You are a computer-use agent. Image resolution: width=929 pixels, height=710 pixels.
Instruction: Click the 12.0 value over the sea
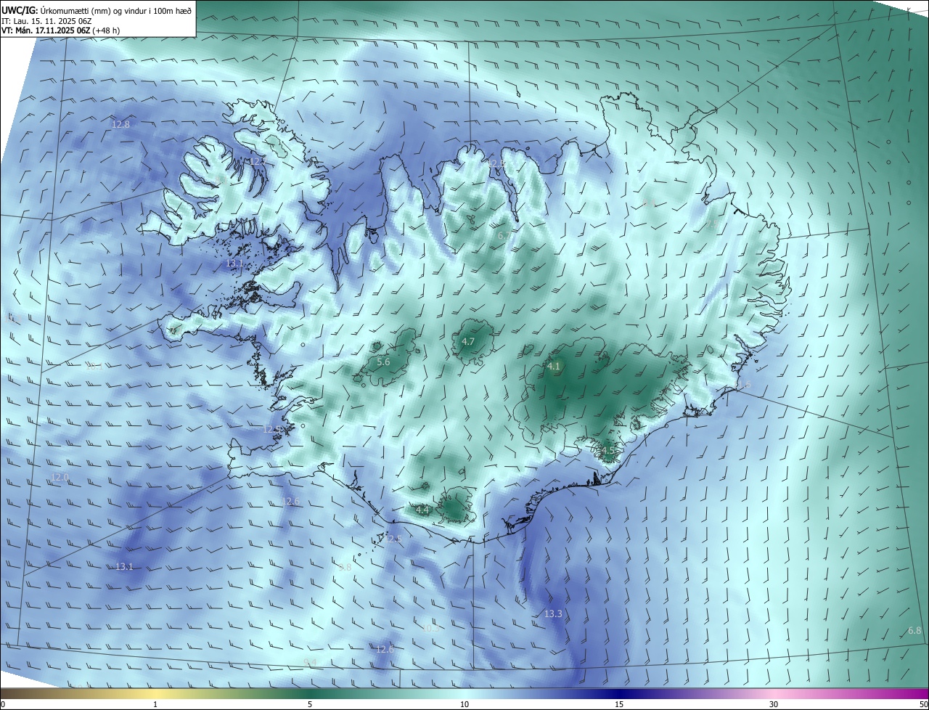tap(60, 477)
